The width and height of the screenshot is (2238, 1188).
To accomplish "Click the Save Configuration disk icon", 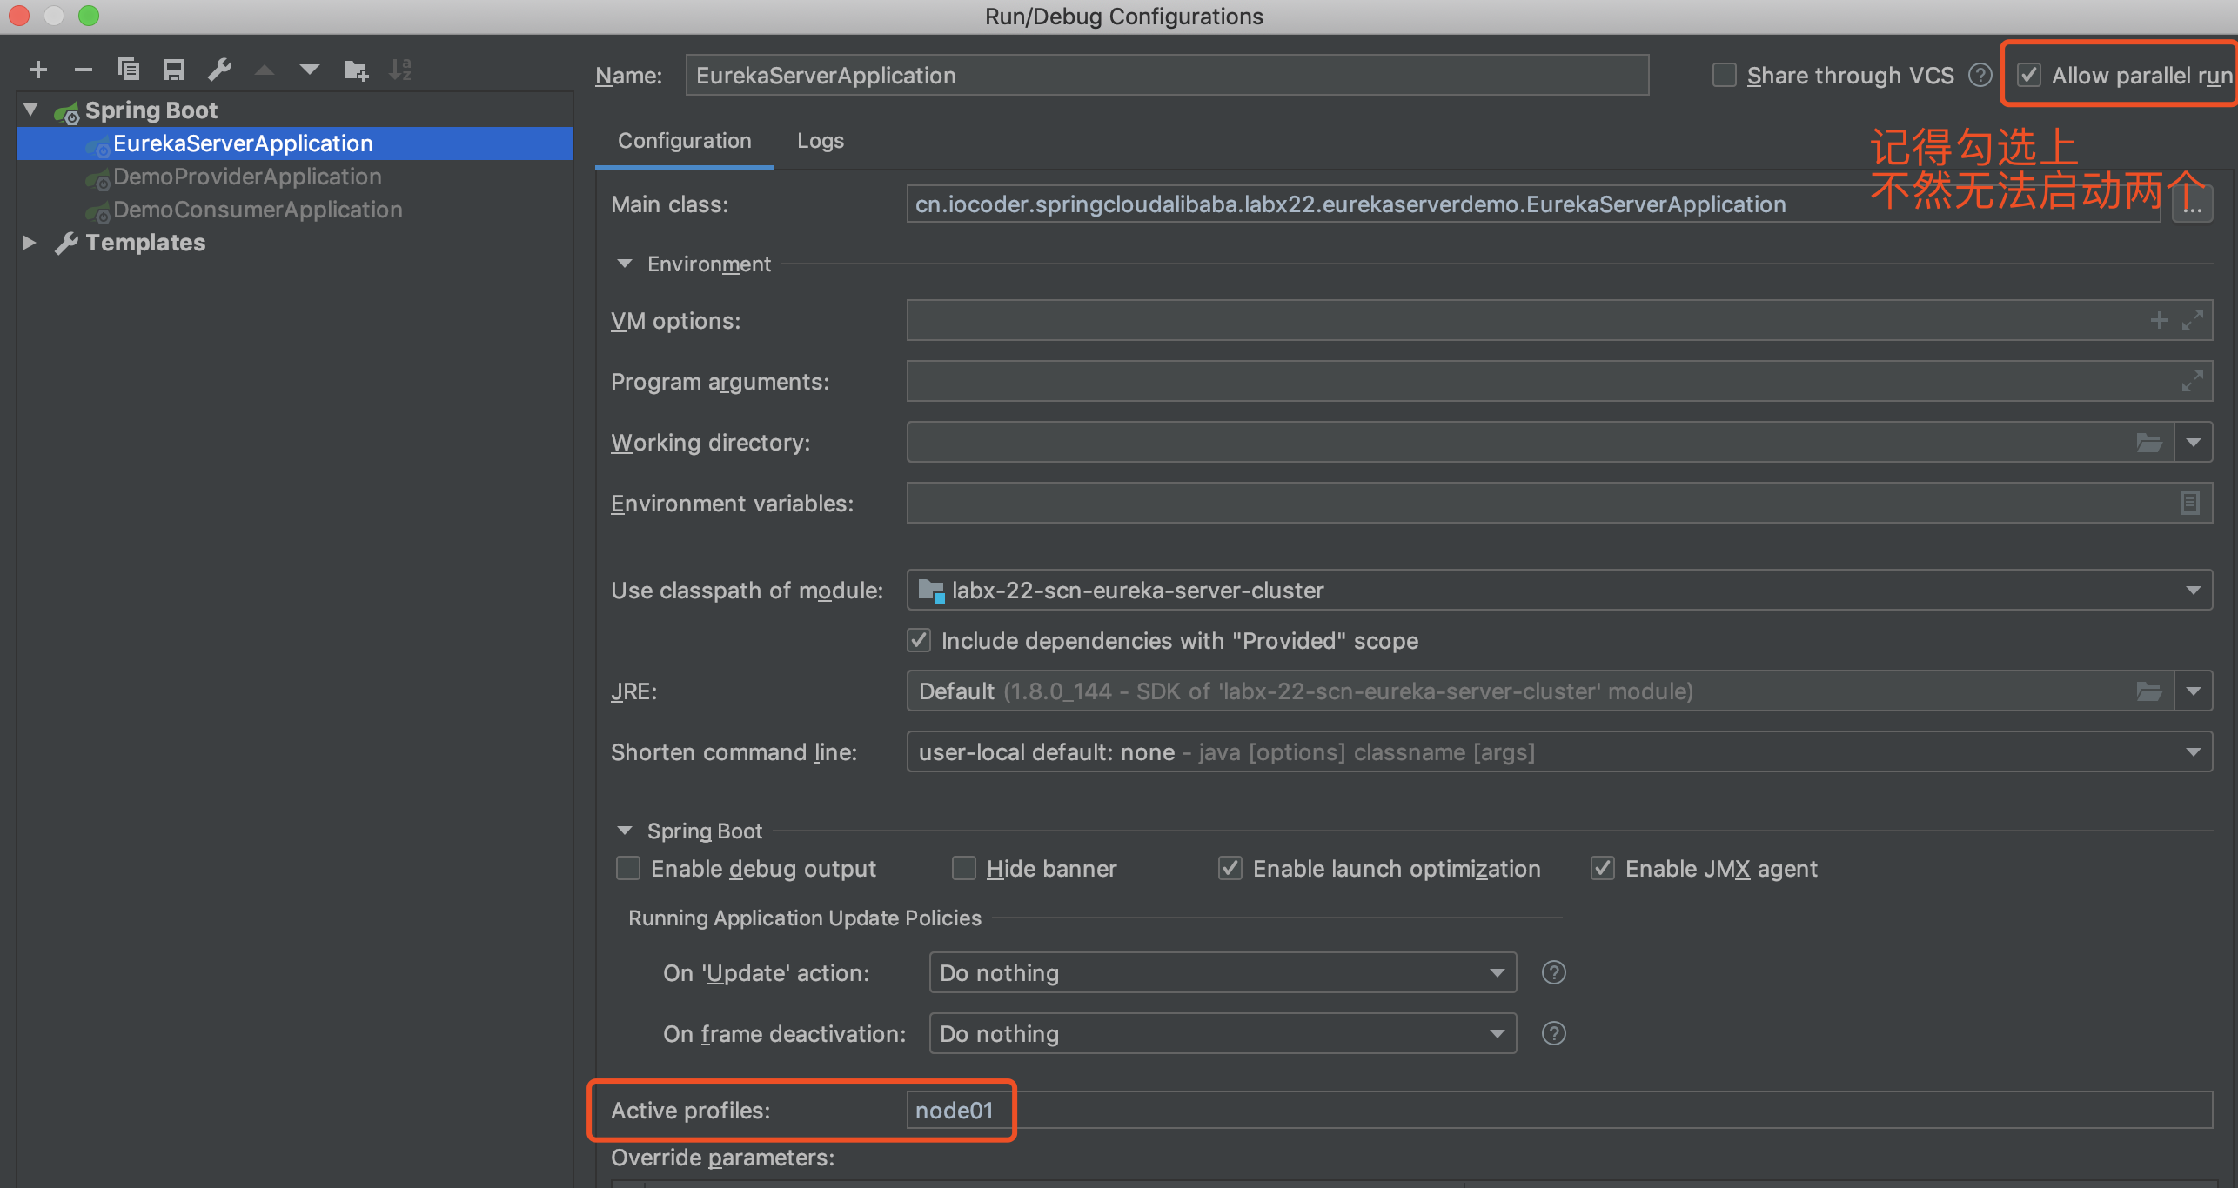I will pyautogui.click(x=174, y=70).
